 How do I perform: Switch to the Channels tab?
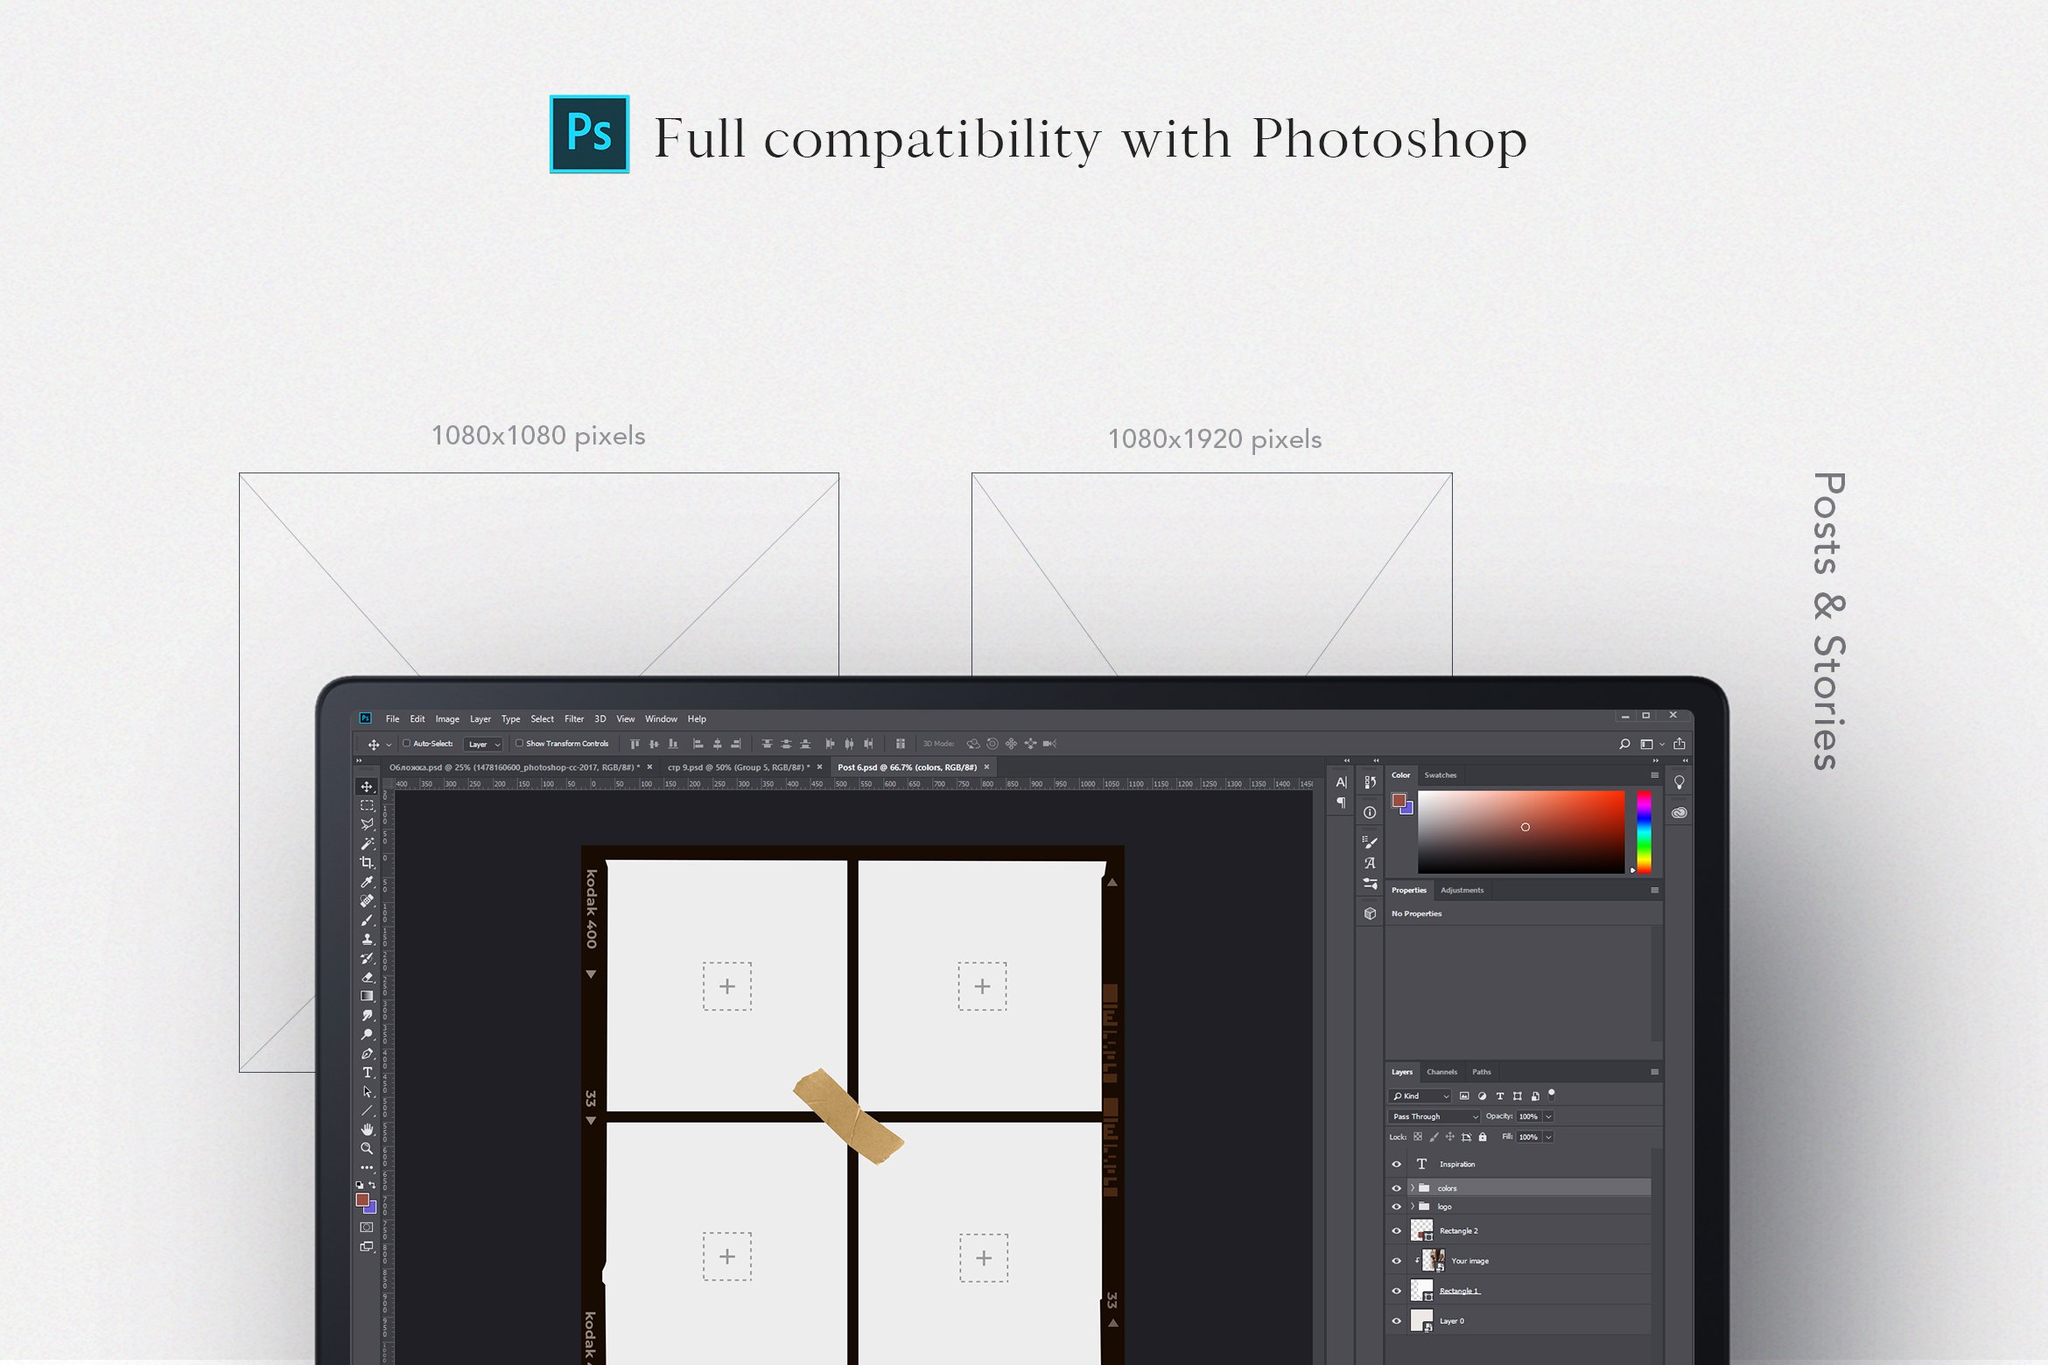[1441, 1072]
